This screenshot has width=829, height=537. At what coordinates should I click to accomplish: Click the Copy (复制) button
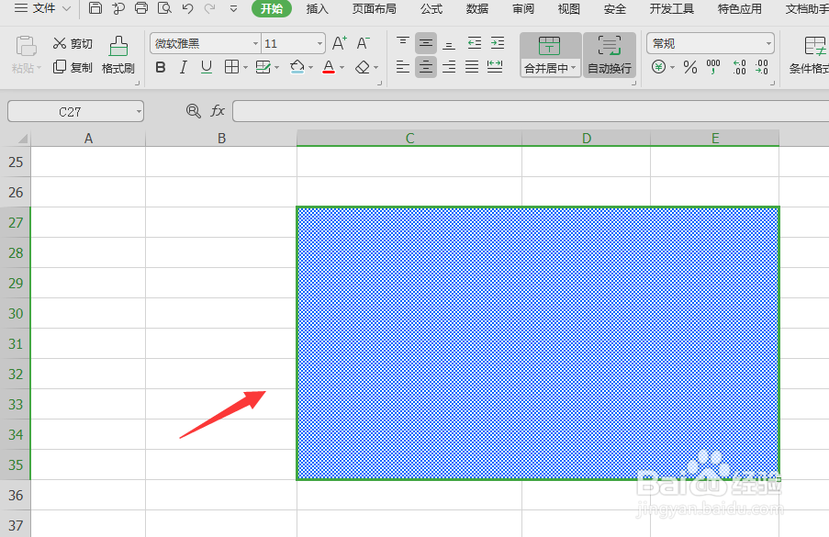click(73, 67)
